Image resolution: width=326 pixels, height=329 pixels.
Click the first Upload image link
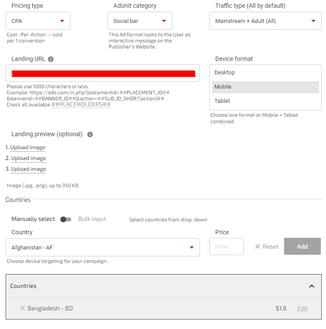coord(28,147)
